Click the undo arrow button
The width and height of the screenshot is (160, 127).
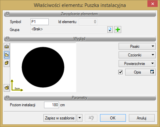tap(91, 118)
